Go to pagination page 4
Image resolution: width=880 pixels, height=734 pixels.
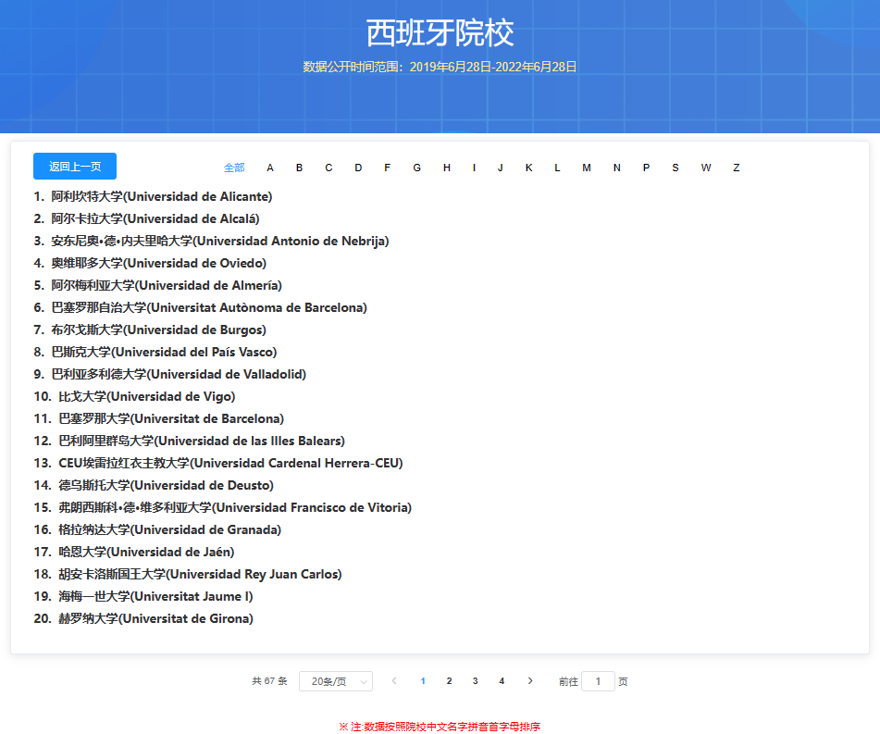[x=502, y=680]
